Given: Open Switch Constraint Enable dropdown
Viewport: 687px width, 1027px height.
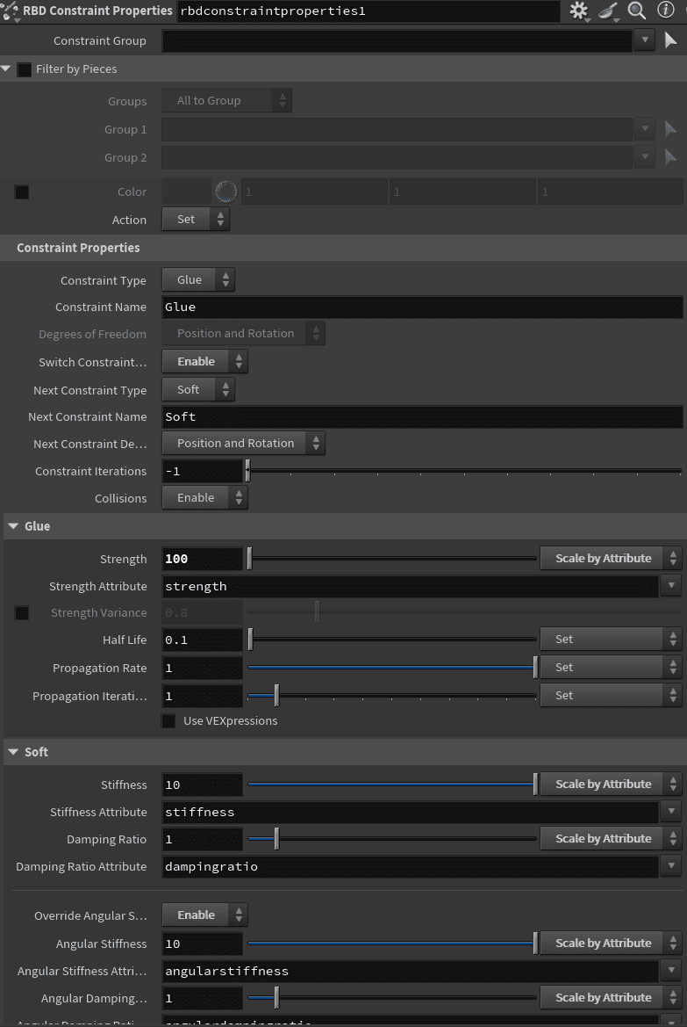Looking at the screenshot, I should (x=204, y=362).
